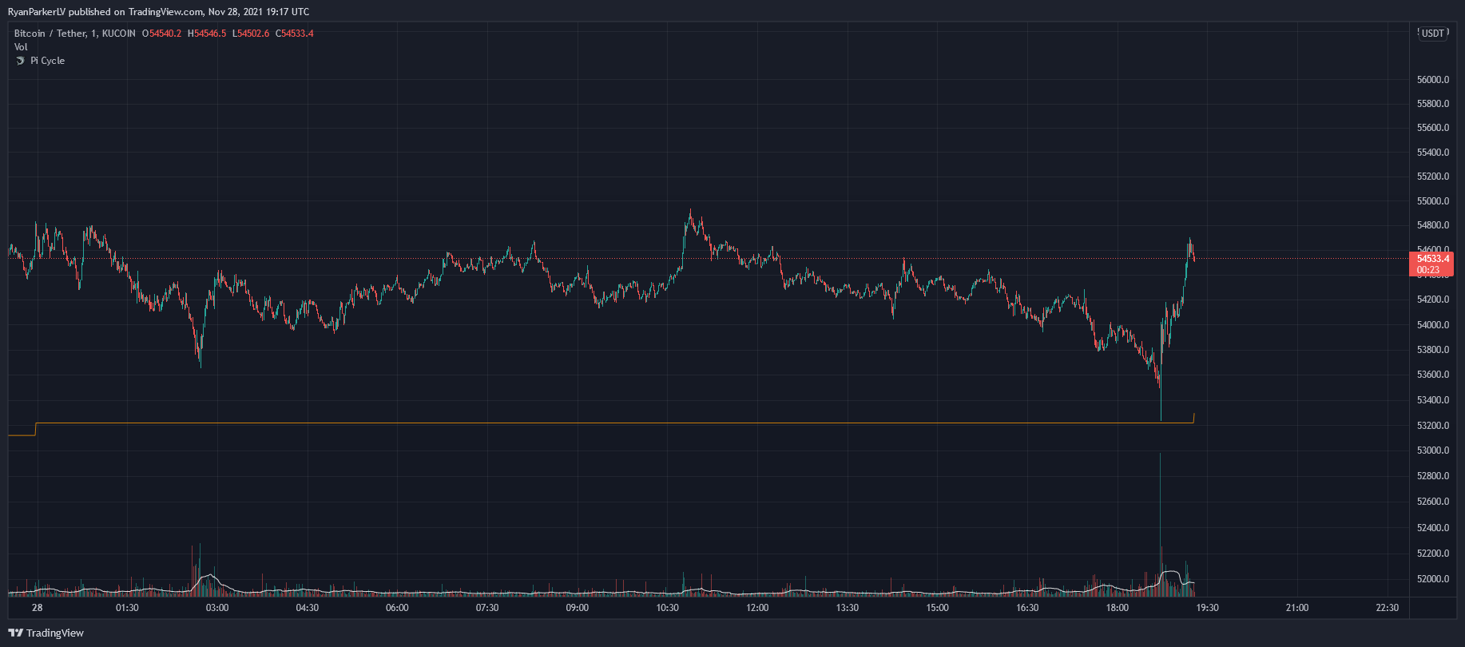Click the 06:00 time axis label
Viewport: 1465px width, 647px height.
pos(397,608)
